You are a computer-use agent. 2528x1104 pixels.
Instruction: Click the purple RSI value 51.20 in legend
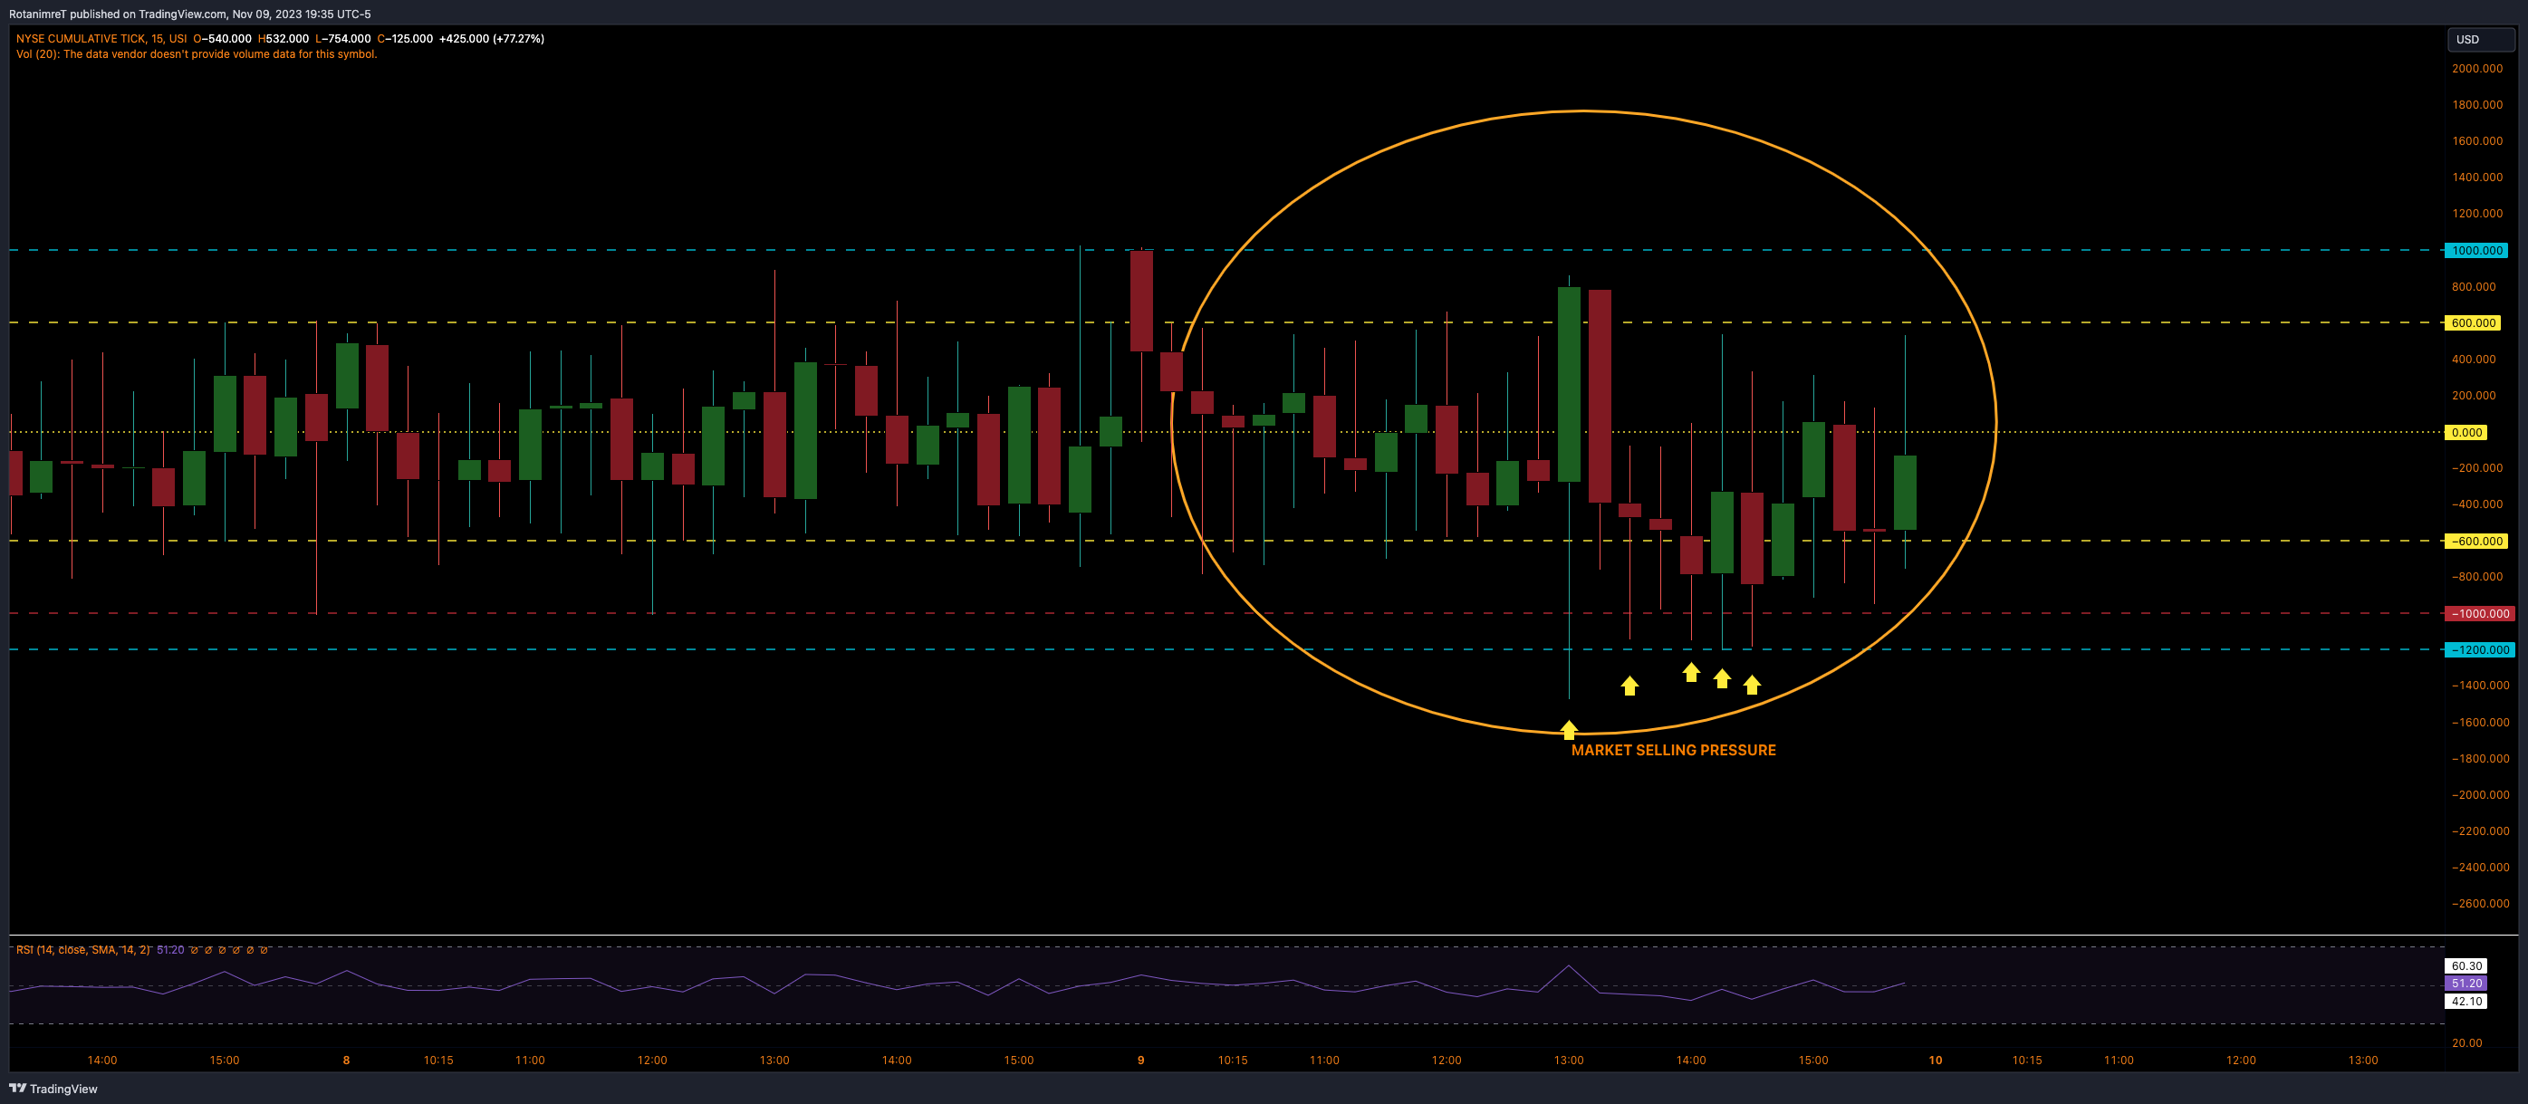(x=169, y=950)
